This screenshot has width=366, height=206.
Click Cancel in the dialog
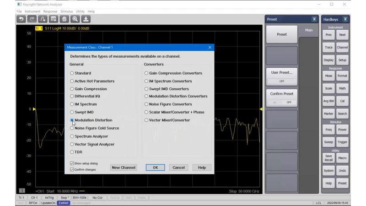coord(178,168)
